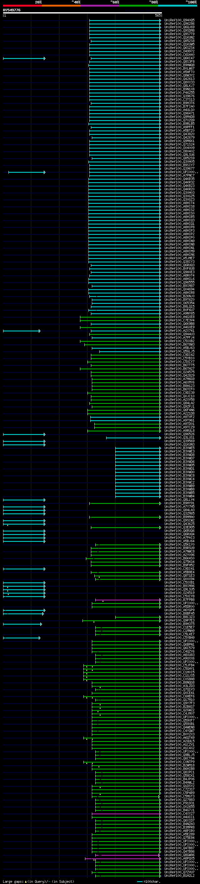Select hit UniRef100_B9HY91
The height and width of the screenshot is (884, 200).
tap(179, 503)
